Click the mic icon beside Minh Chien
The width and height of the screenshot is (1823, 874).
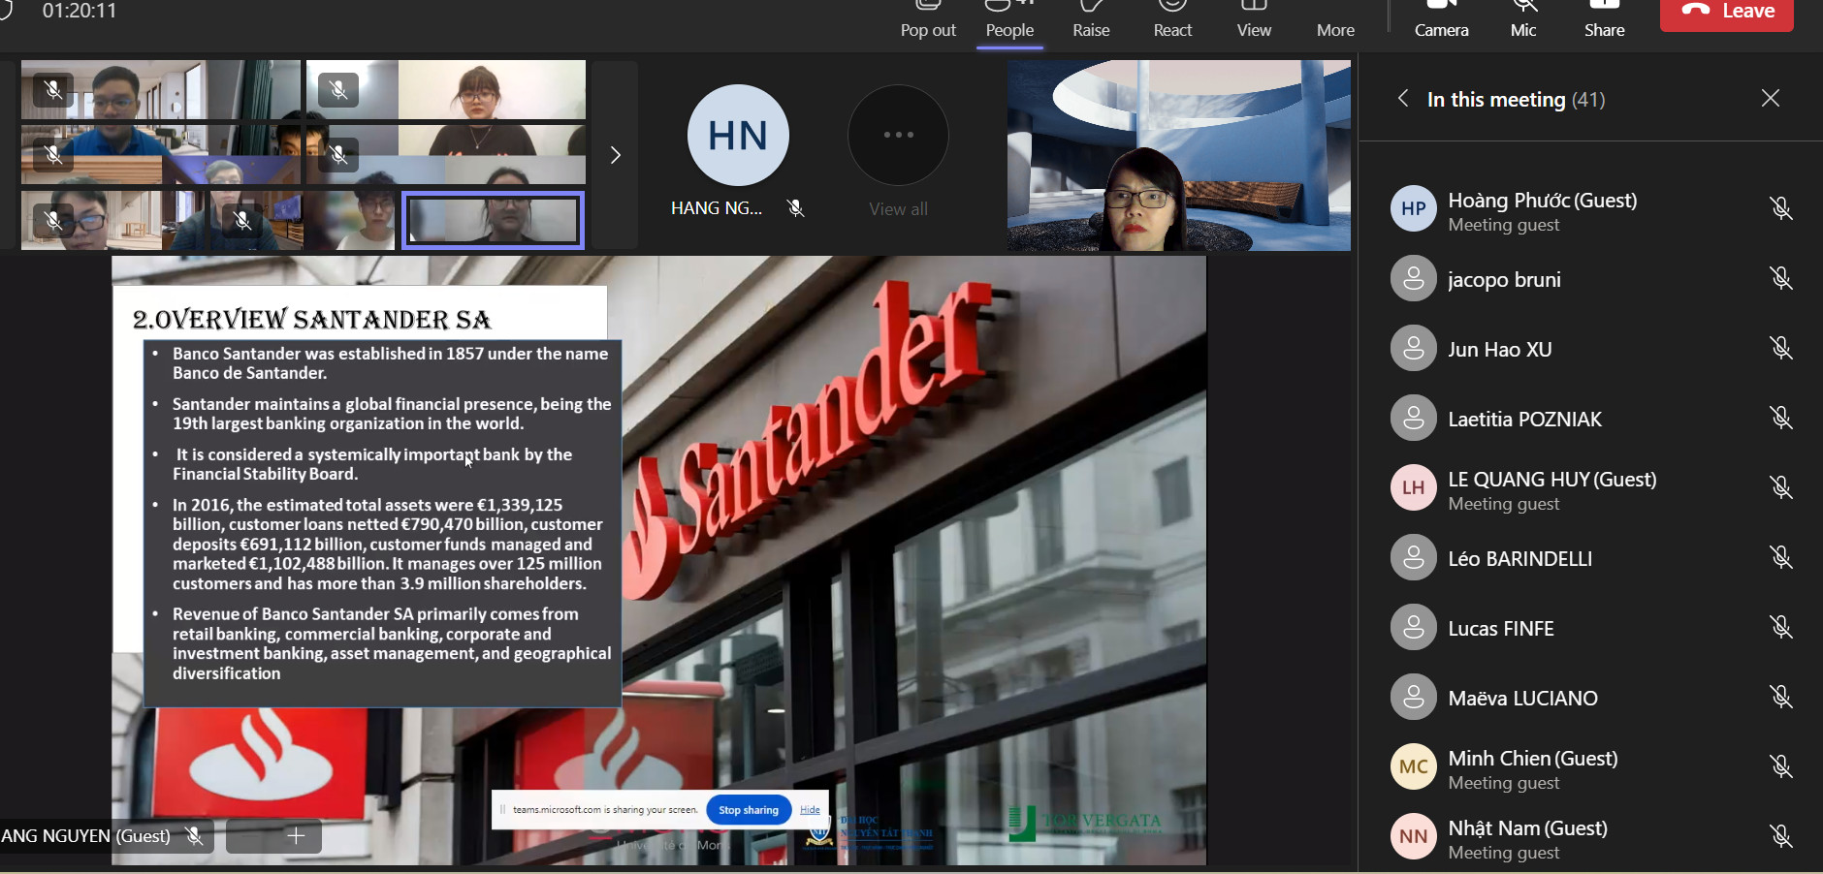(1781, 767)
